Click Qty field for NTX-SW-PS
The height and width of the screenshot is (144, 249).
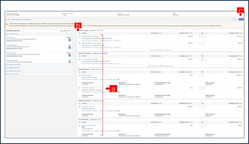[202, 107]
